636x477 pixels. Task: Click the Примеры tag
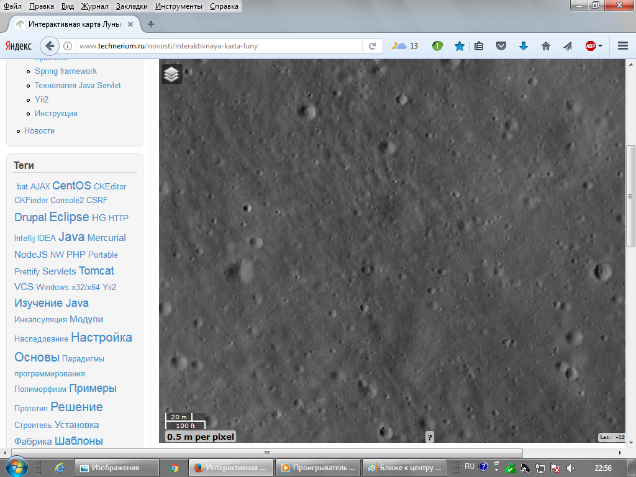click(x=93, y=388)
